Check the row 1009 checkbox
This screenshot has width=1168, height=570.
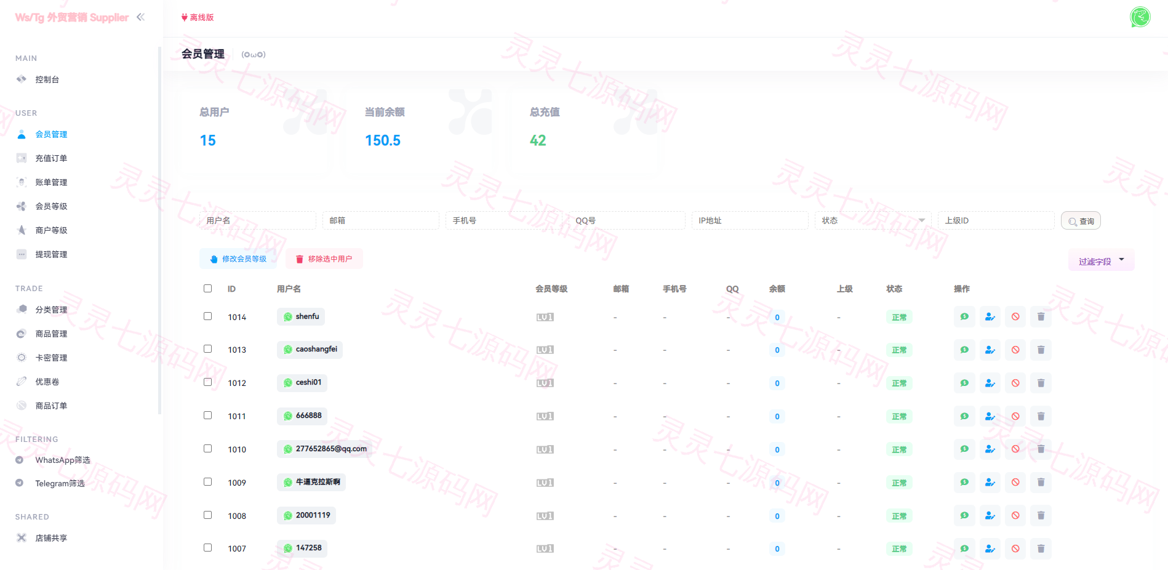(x=208, y=482)
